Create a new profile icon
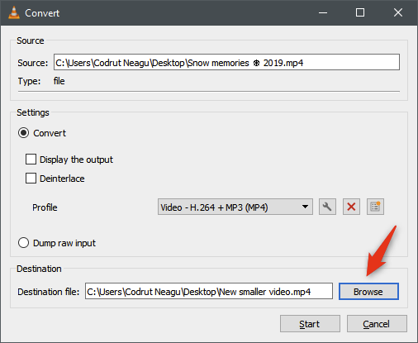The height and width of the screenshot is (343, 418). pyautogui.click(x=375, y=207)
